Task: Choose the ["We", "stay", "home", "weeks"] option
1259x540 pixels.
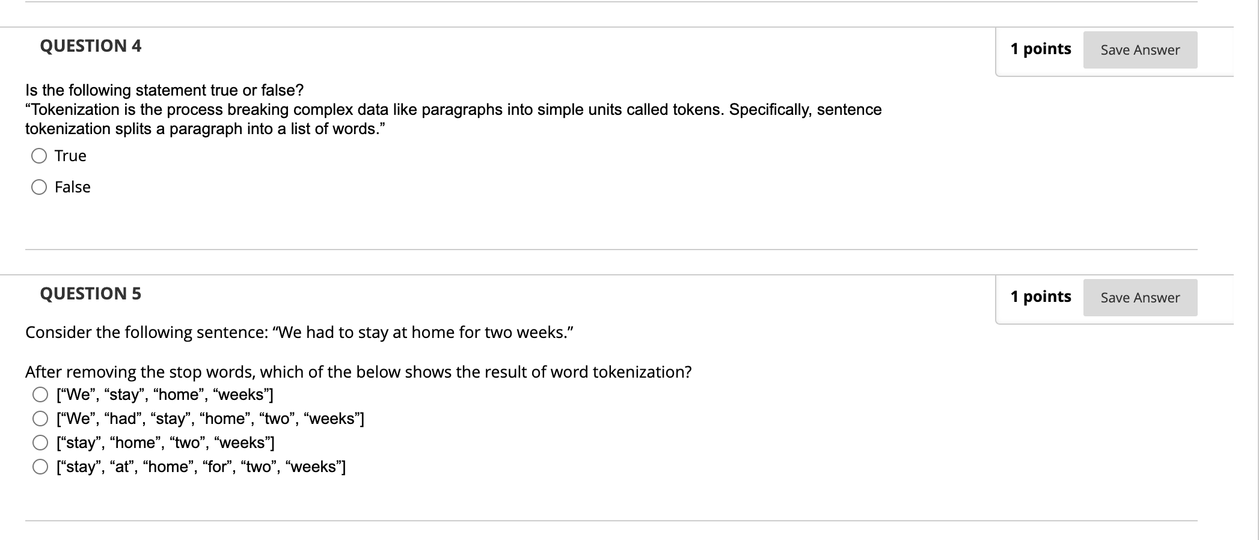Action: [40, 394]
